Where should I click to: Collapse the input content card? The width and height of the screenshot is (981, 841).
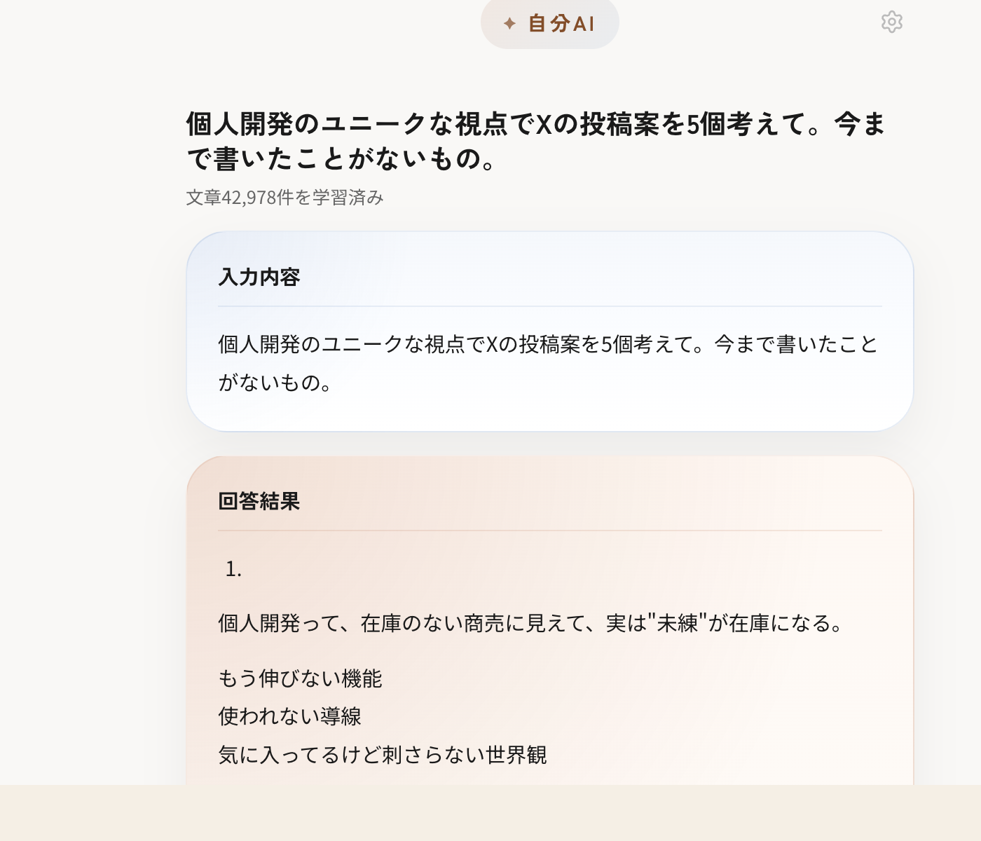[x=259, y=278]
